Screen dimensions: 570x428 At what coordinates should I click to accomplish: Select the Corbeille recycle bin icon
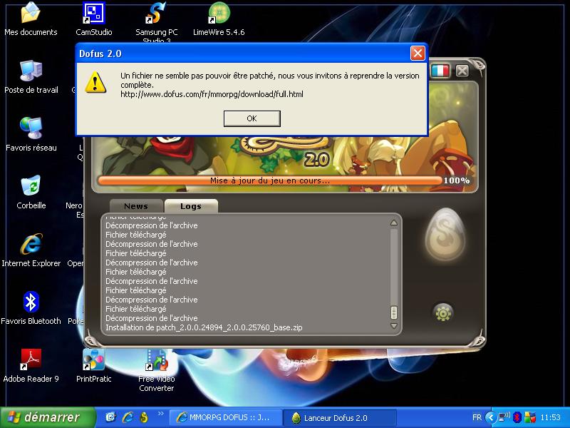(x=31, y=192)
